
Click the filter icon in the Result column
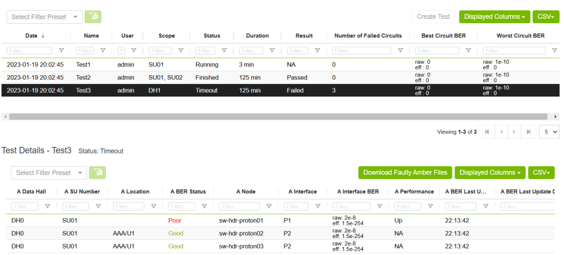[x=317, y=50]
